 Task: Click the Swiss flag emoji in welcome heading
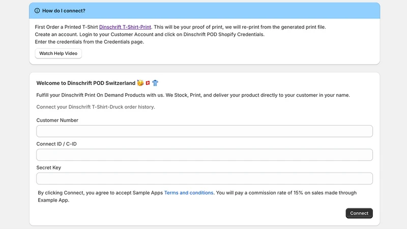tap(148, 83)
